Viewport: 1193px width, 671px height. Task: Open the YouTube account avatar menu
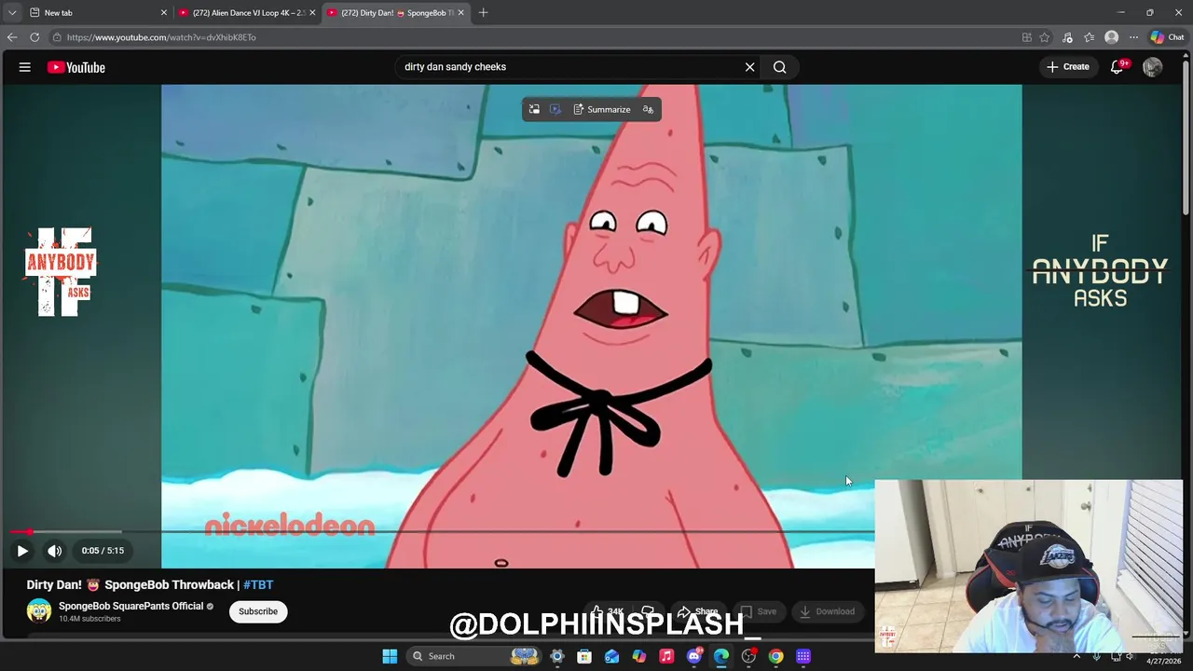tap(1153, 67)
